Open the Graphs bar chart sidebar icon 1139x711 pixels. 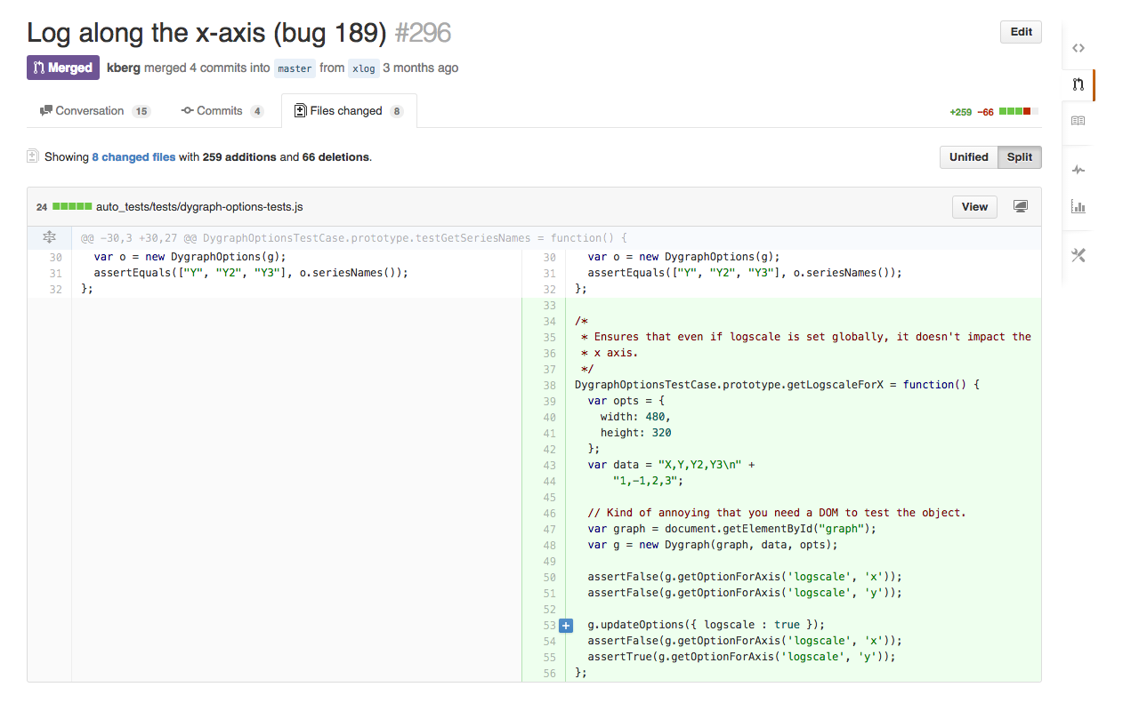pos(1078,207)
